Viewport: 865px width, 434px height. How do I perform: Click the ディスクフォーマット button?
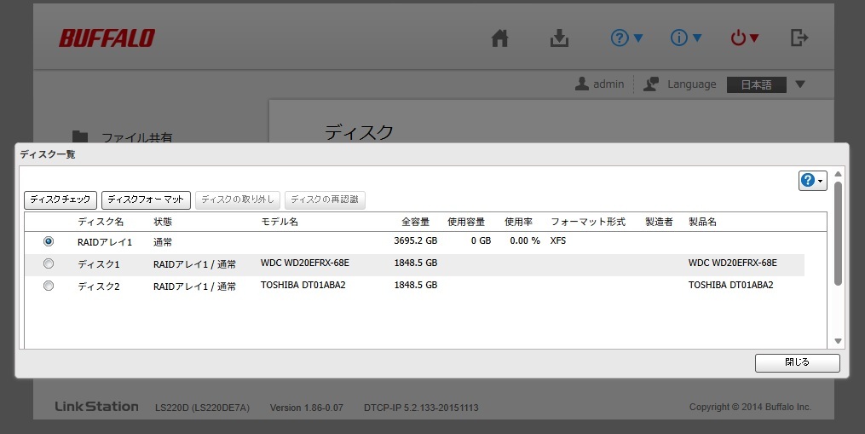pos(146,200)
